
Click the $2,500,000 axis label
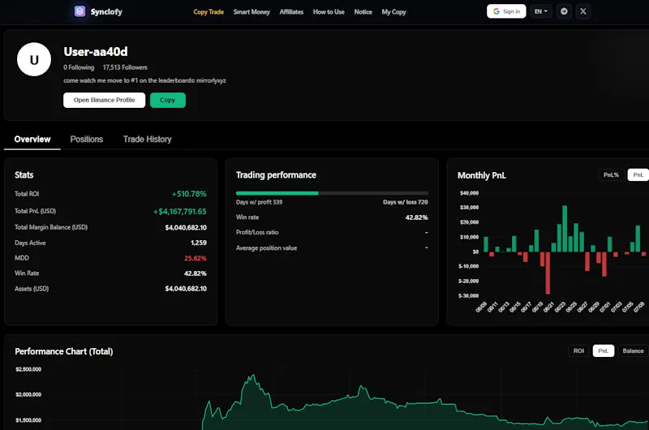(28, 369)
